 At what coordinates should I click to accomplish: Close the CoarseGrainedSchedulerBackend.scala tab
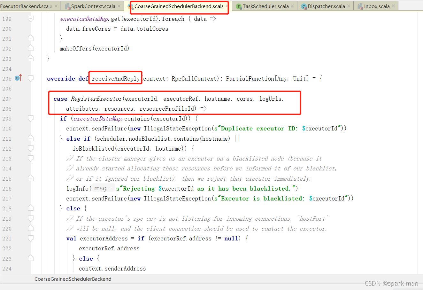coord(227,6)
